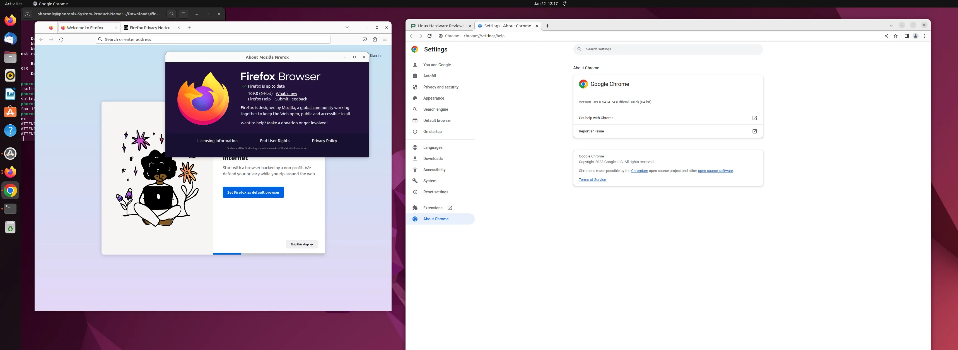Click the About Chrome section in sidebar
This screenshot has width=958, height=350.
pyautogui.click(x=436, y=219)
